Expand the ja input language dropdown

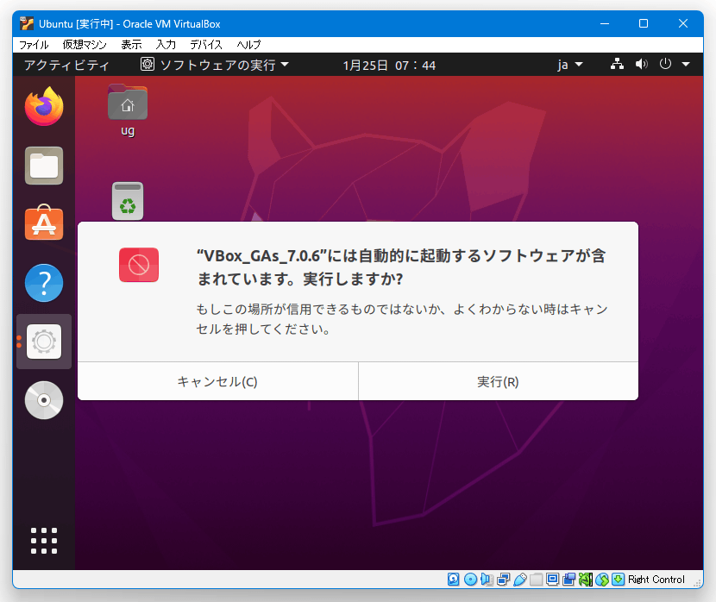point(570,65)
